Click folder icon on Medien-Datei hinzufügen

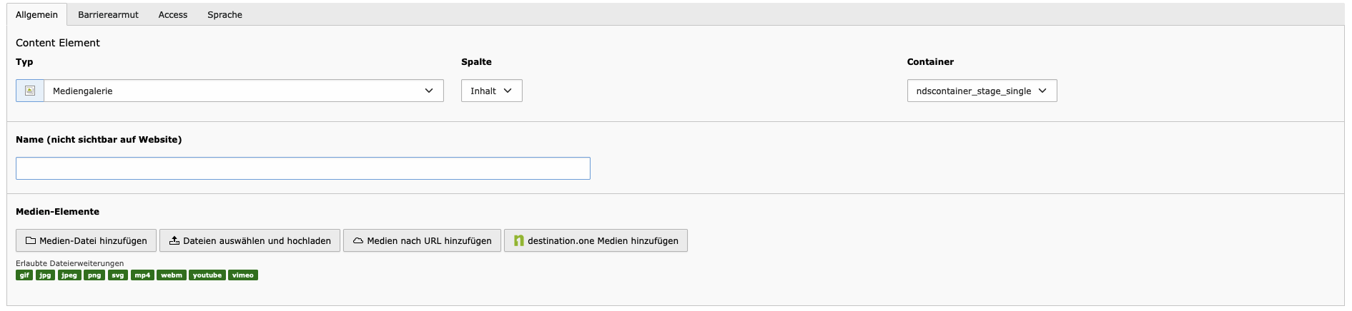31,241
